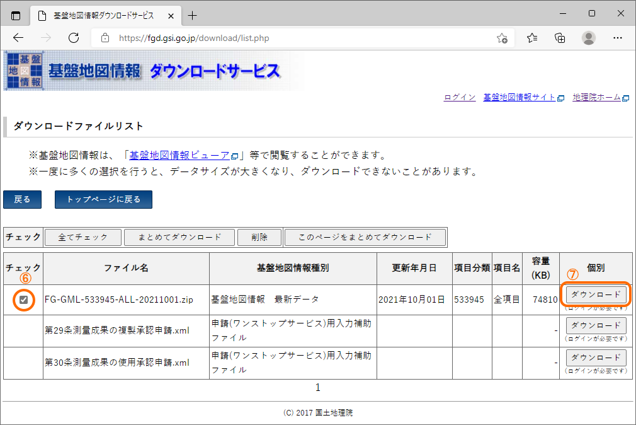Image resolution: width=636 pixels, height=425 pixels.
Task: Open the tab actions menu icon
Action: point(15,16)
